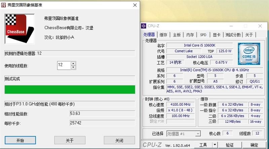This screenshot has height=149, width=269.
Task: Close the Fritz Chess Benchmark window
Action: point(135,5)
